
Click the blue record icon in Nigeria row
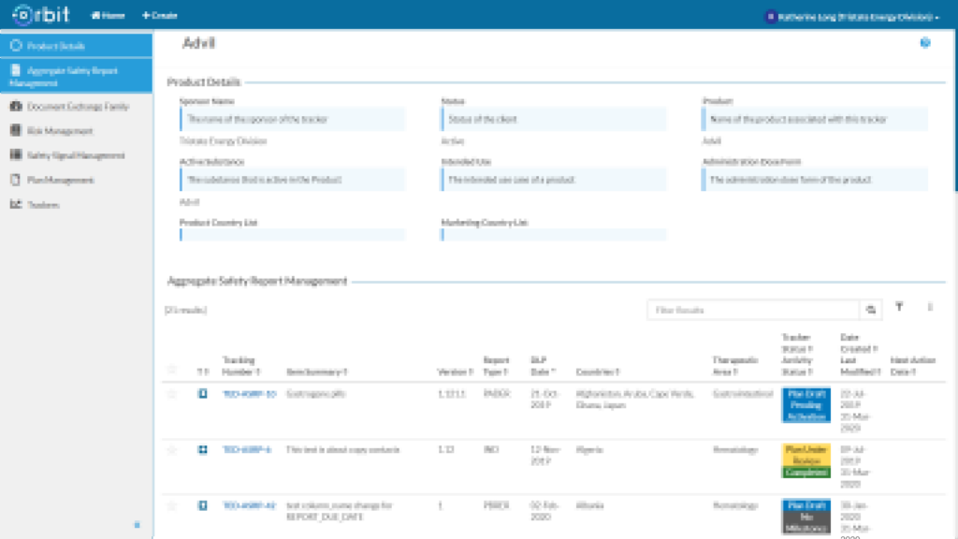click(202, 449)
